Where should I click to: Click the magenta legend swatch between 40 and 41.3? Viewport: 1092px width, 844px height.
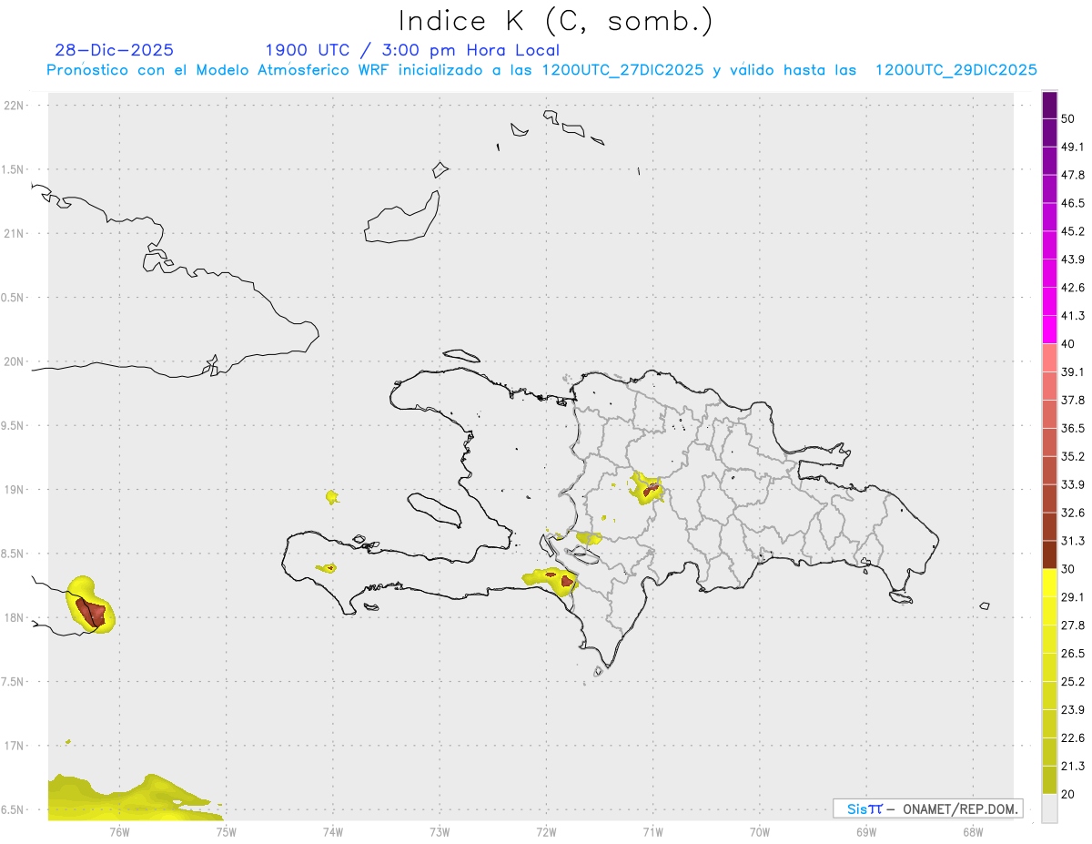click(1049, 330)
